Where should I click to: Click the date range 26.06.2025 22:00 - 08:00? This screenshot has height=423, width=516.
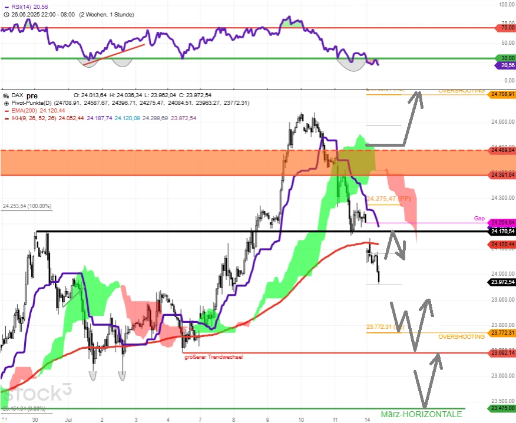(x=43, y=15)
